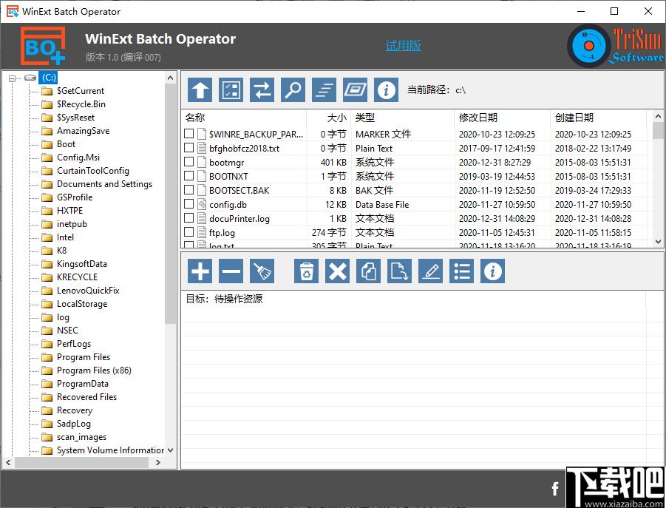Click the 目标: 待操作资源 column header
666x508 pixels.
coord(414,299)
